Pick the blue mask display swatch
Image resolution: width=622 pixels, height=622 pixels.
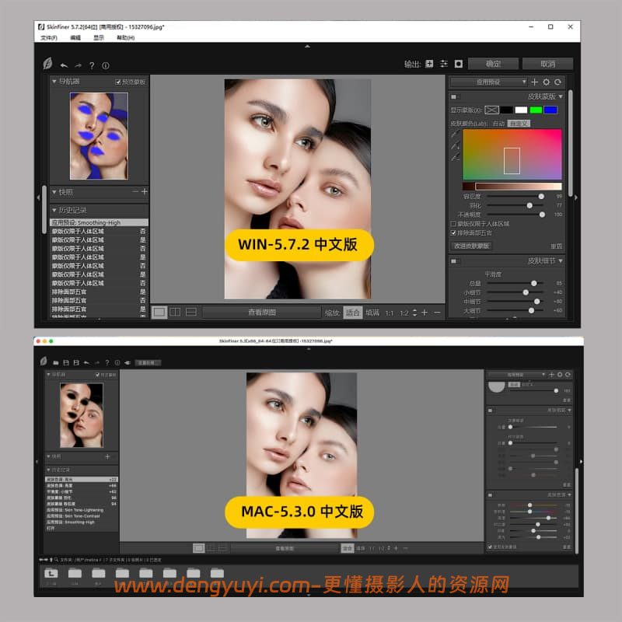[550, 110]
